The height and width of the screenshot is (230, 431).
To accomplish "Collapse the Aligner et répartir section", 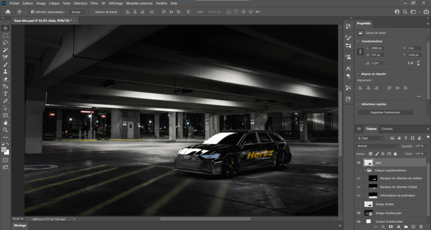I will coord(358,74).
